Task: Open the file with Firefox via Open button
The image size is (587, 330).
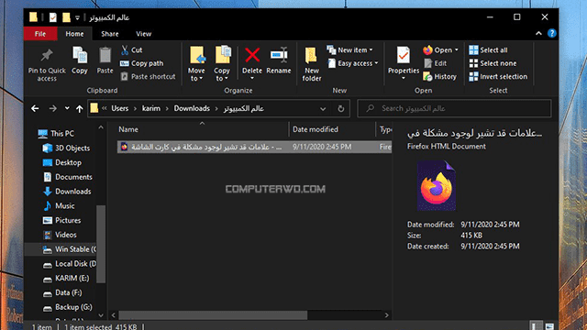Action: pos(437,49)
